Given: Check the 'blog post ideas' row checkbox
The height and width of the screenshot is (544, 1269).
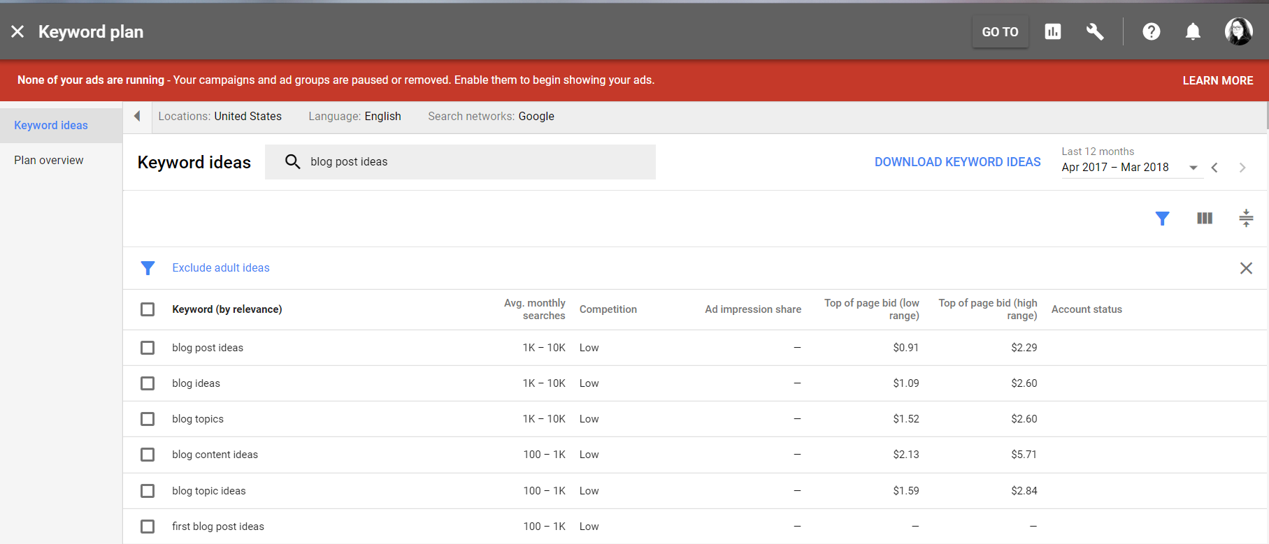Looking at the screenshot, I should point(148,348).
